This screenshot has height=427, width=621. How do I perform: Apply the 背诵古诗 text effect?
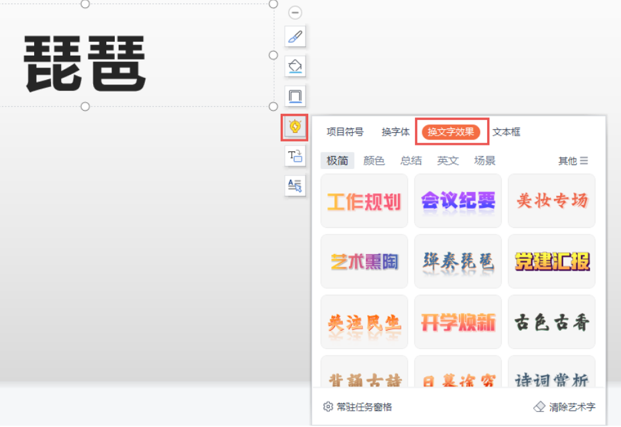point(364,371)
